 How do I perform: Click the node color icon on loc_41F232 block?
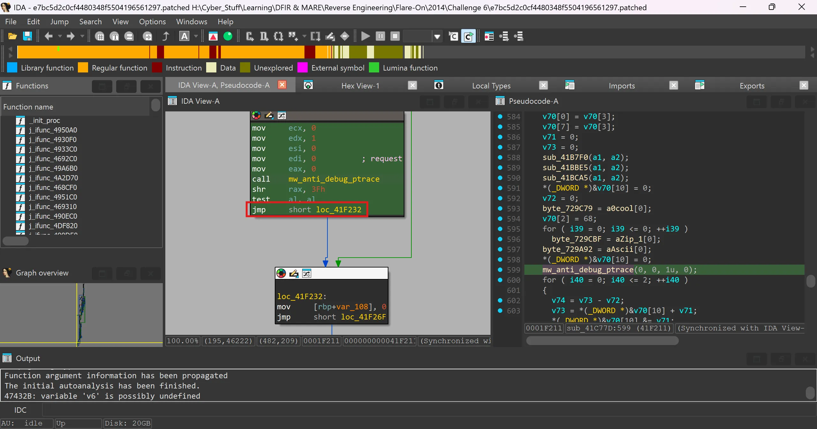[x=281, y=274]
